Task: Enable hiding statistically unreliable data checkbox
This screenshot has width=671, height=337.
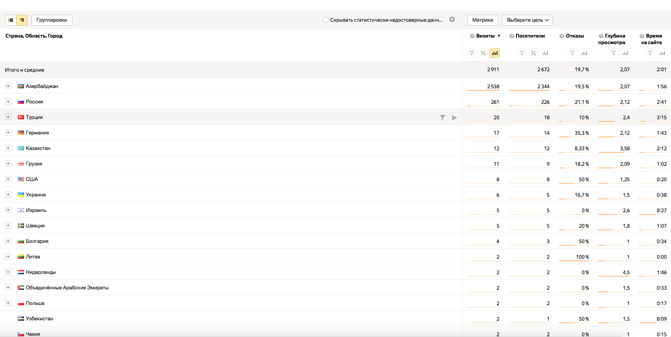Action: coord(326,20)
